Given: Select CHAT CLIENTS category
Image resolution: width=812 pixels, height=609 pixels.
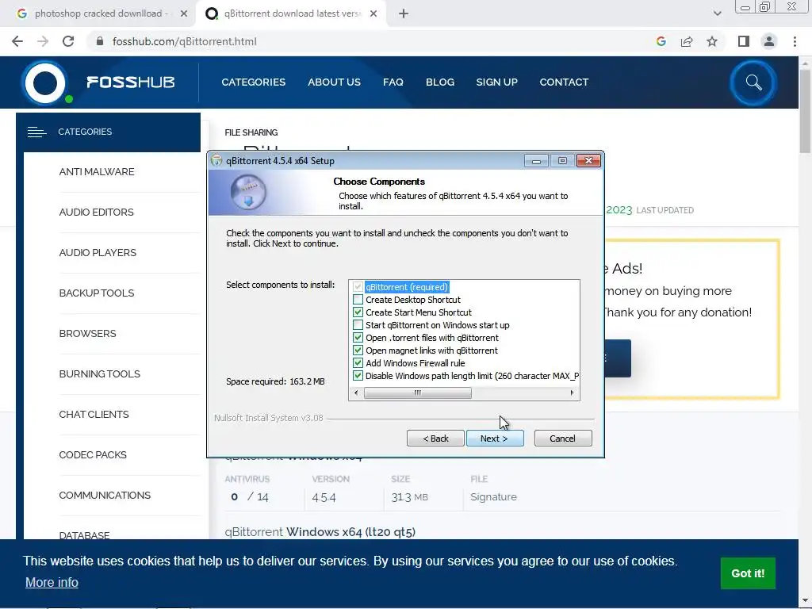Looking at the screenshot, I should 94,414.
